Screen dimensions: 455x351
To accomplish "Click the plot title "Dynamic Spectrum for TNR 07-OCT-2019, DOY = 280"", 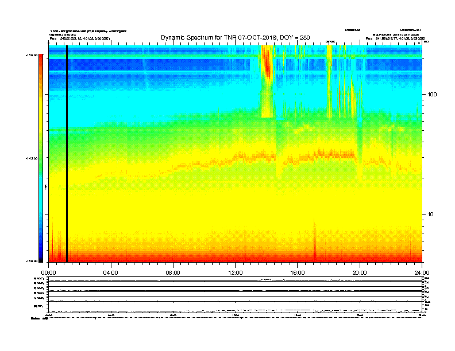I will pos(236,37).
